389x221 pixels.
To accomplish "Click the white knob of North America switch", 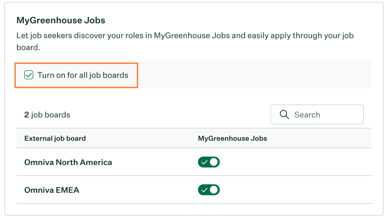I will 214,162.
